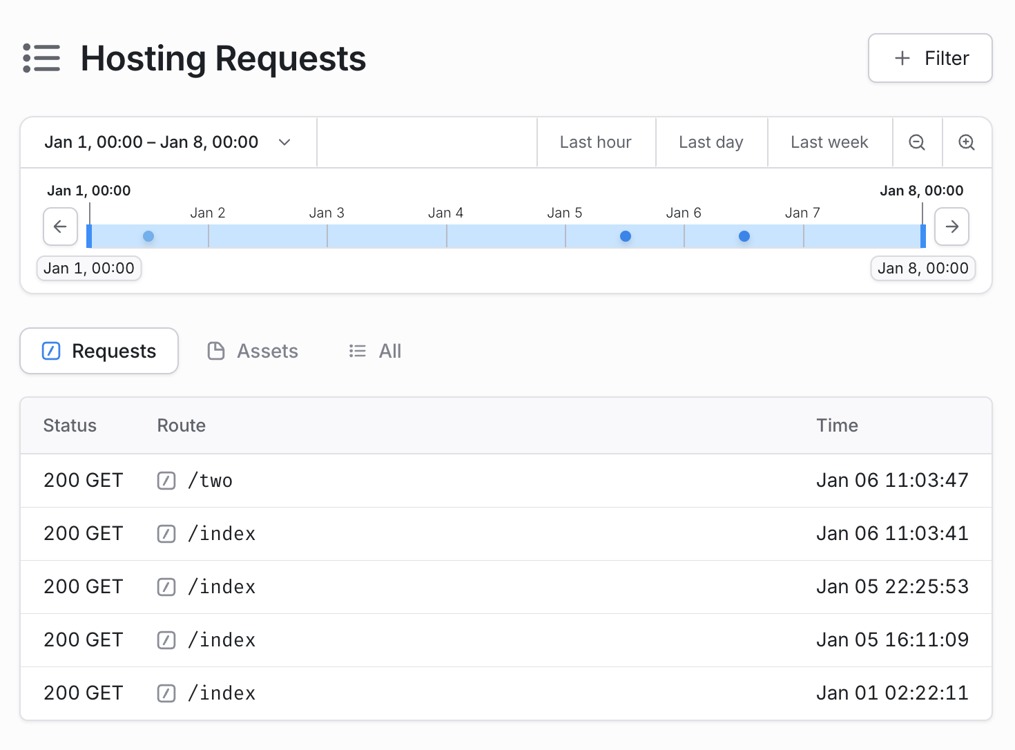Expand the Jan 8 end time selector
1015x750 pixels.
[923, 268]
